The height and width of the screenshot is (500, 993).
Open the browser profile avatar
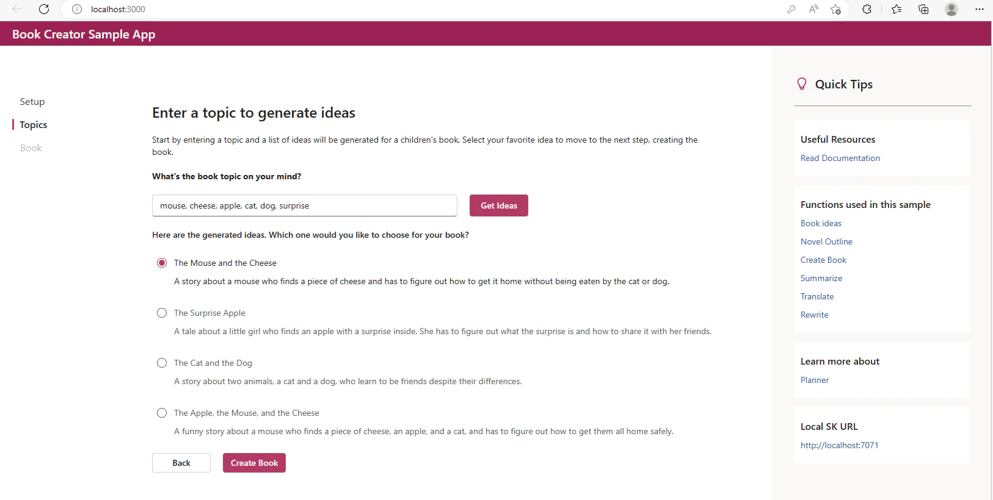[951, 9]
